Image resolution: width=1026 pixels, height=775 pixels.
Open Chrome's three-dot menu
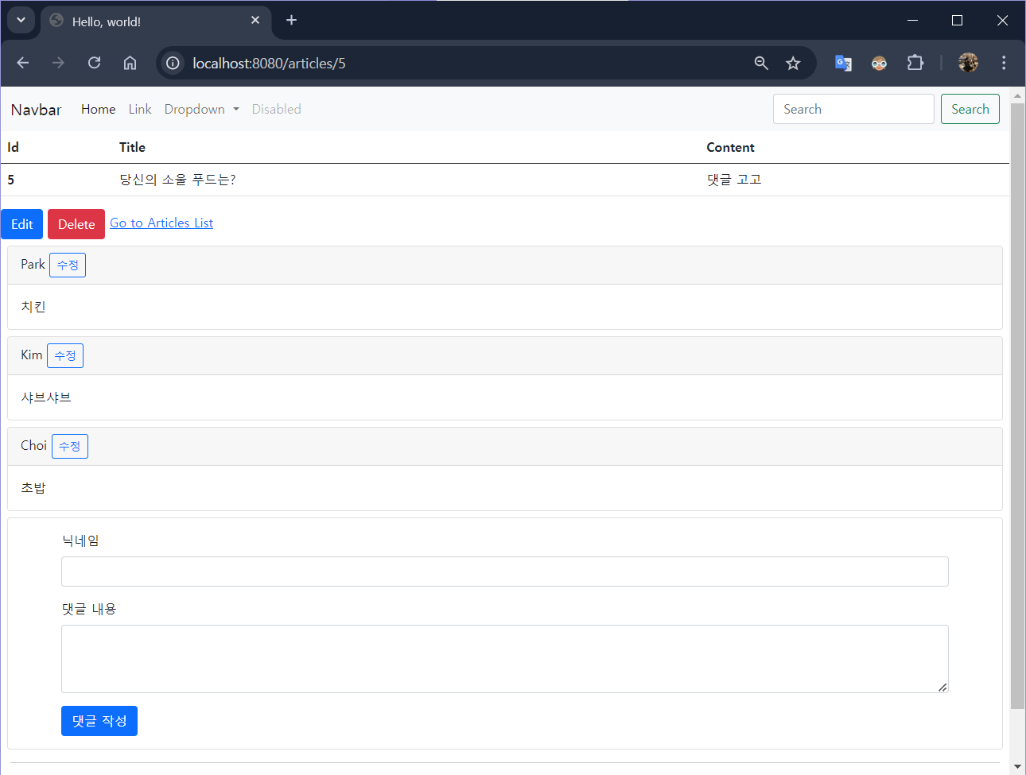click(1004, 63)
